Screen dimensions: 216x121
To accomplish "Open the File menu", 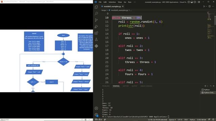I will [x=100, y=2].
